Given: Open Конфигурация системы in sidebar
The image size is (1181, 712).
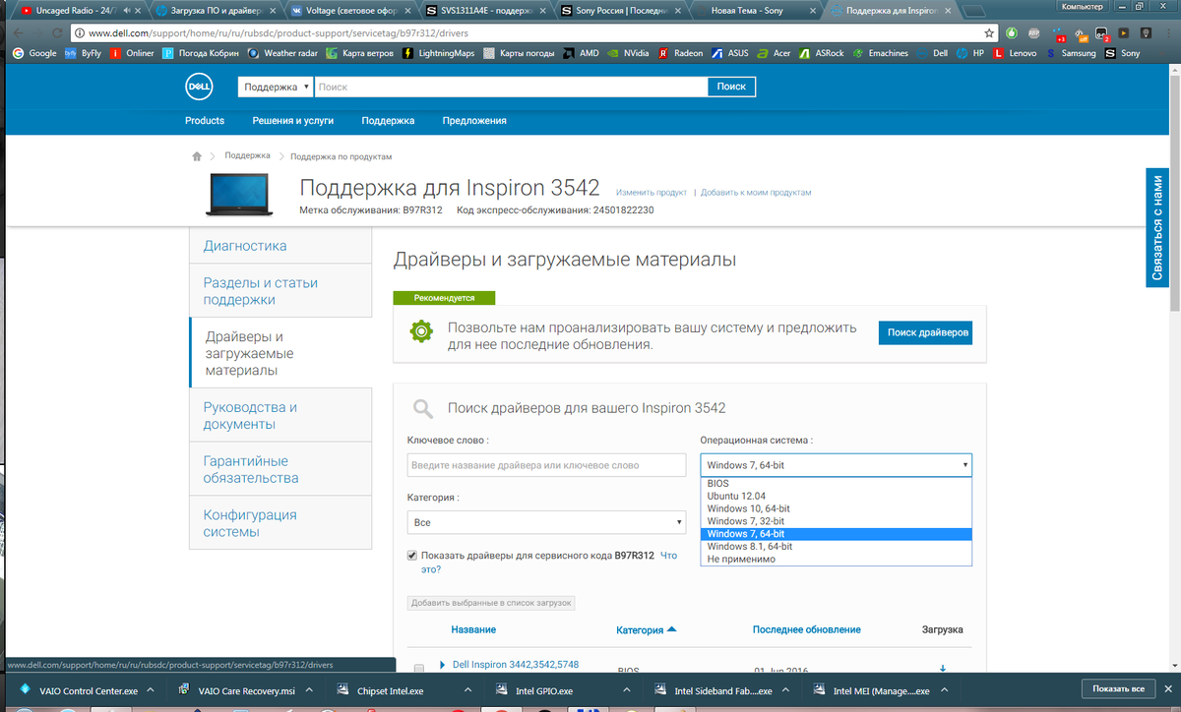Looking at the screenshot, I should (x=280, y=523).
